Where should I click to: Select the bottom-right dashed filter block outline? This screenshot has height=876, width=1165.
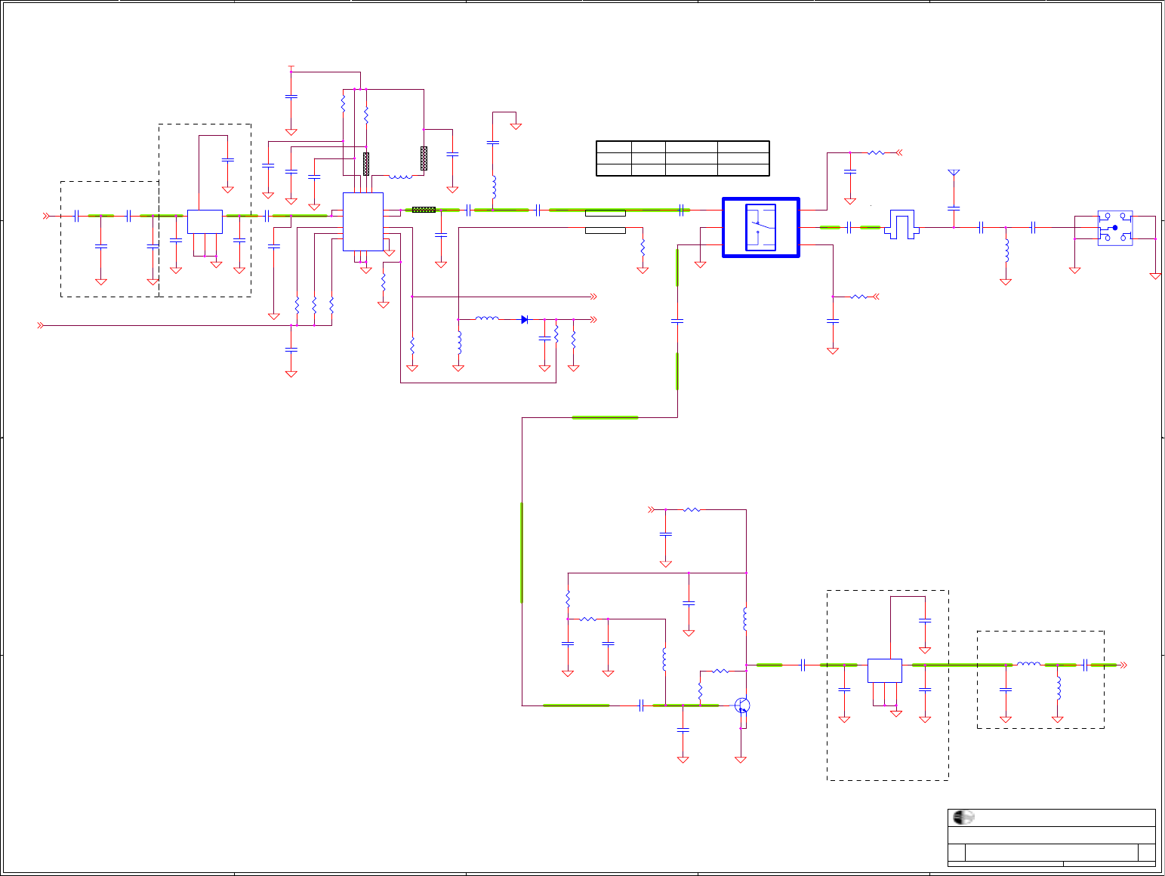1040,679
